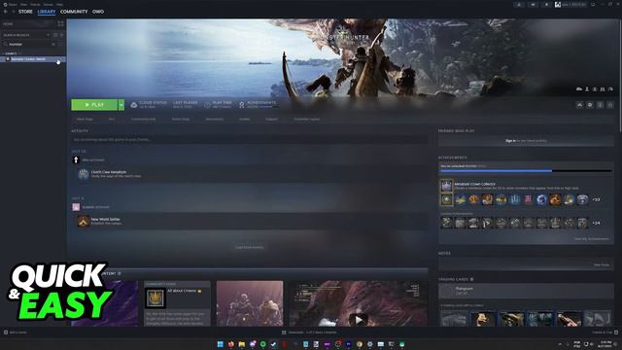Open the Miniature Crown Collector achievement icon
The height and width of the screenshot is (350, 622).
[x=447, y=186]
